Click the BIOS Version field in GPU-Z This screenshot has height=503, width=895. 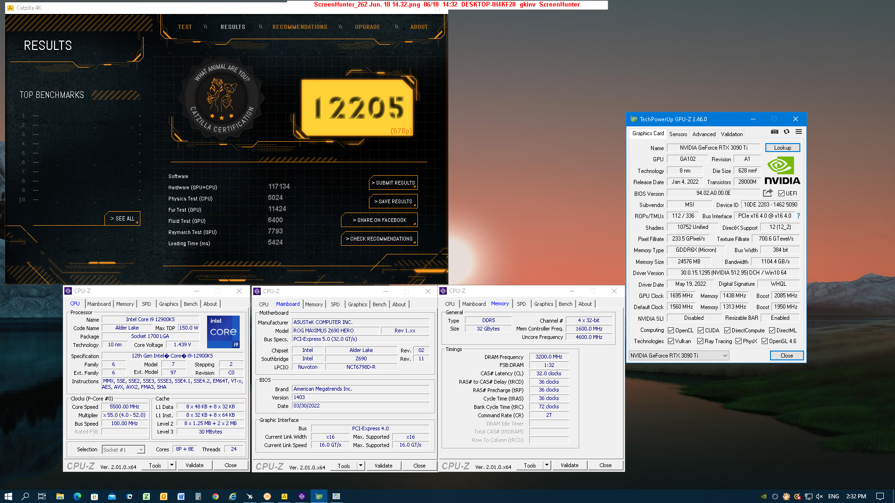713,193
